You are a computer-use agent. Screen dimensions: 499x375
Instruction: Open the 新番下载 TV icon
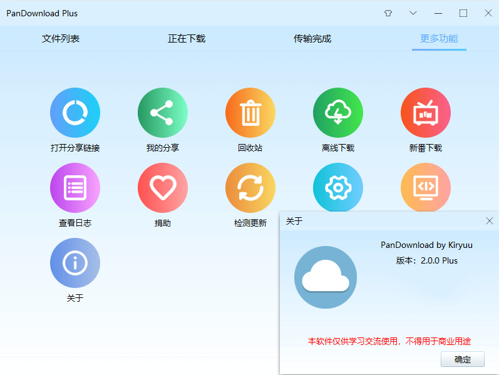tap(426, 113)
